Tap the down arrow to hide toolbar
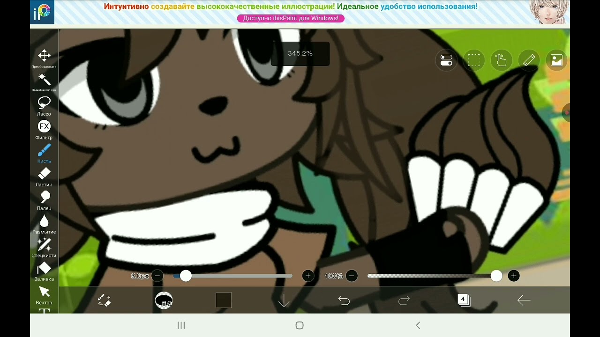Screen dimensions: 600x337 coord(284,300)
